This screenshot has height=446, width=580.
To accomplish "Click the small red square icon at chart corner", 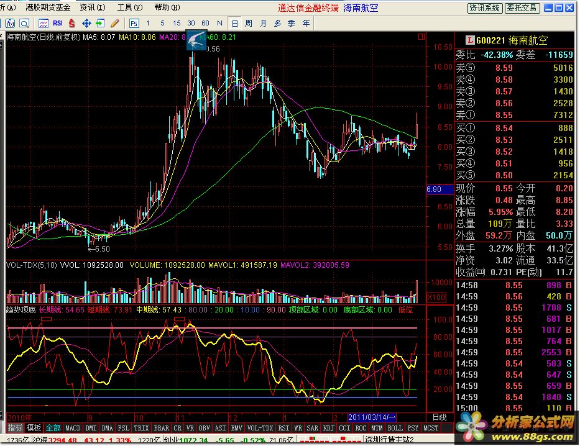I will (421, 37).
